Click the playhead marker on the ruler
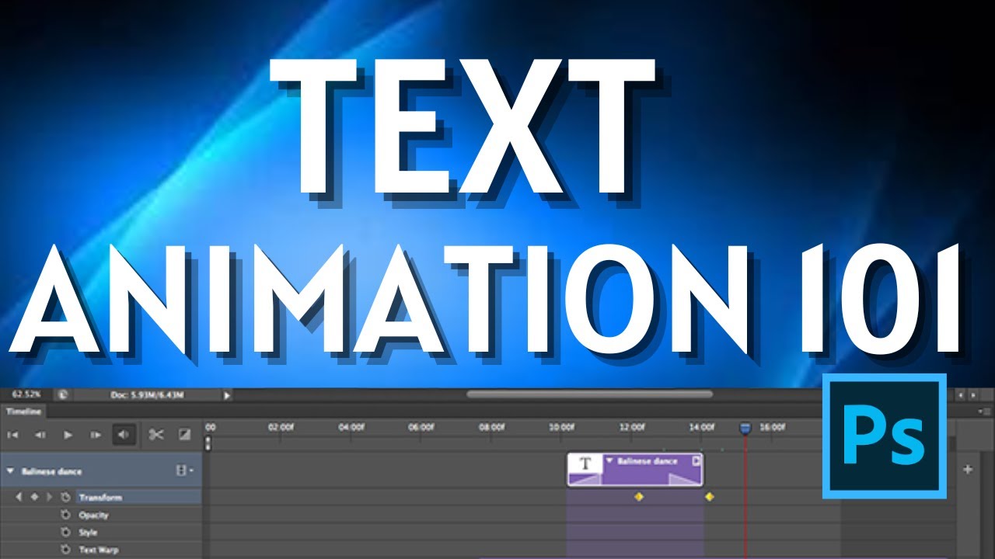The height and width of the screenshot is (559, 995). tap(745, 428)
